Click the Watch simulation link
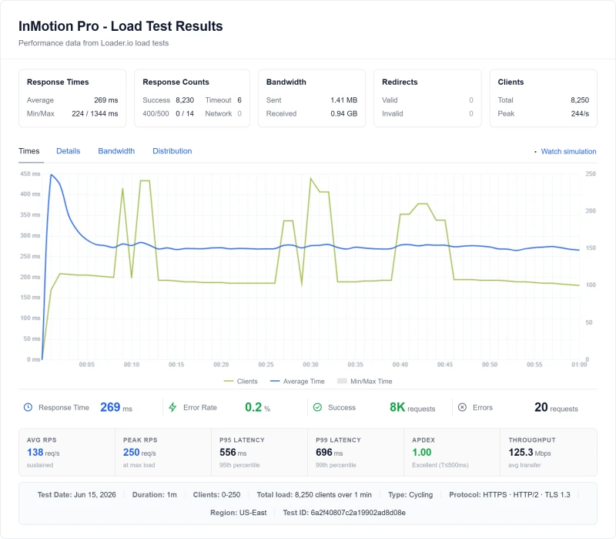 point(568,151)
